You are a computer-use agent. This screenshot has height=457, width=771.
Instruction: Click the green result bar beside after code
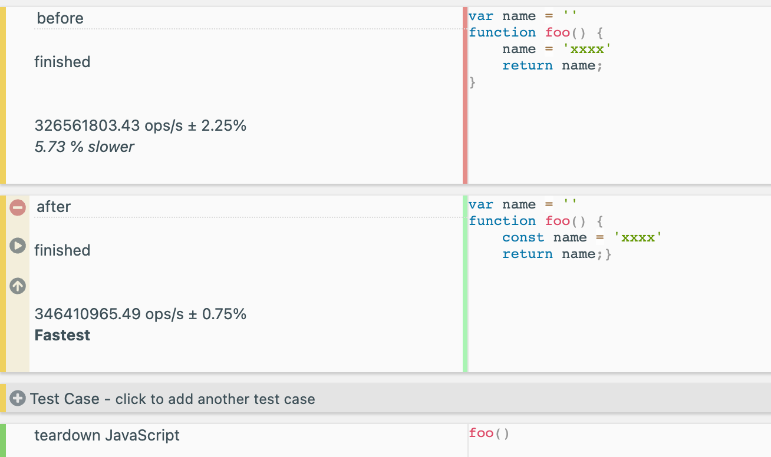(x=466, y=284)
